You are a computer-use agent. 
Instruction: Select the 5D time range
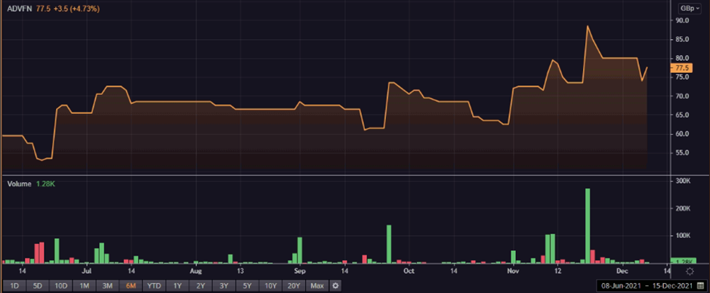tap(38, 285)
